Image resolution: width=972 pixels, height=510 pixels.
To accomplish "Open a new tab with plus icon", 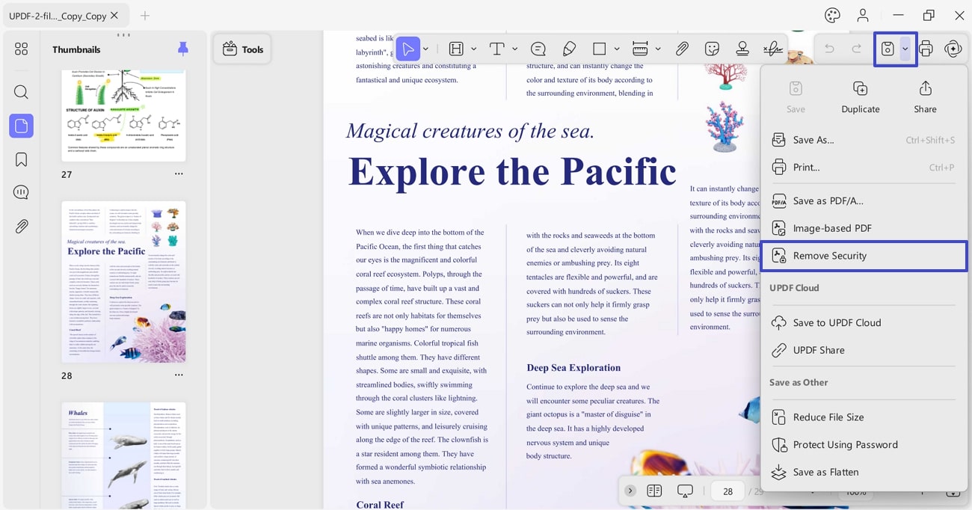I will tap(145, 15).
